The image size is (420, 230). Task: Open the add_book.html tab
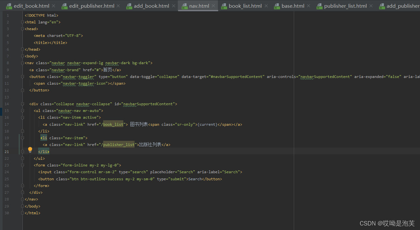pyautogui.click(x=152, y=6)
